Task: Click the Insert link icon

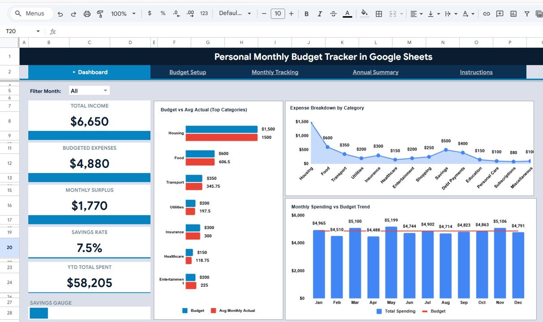Action: (x=487, y=13)
